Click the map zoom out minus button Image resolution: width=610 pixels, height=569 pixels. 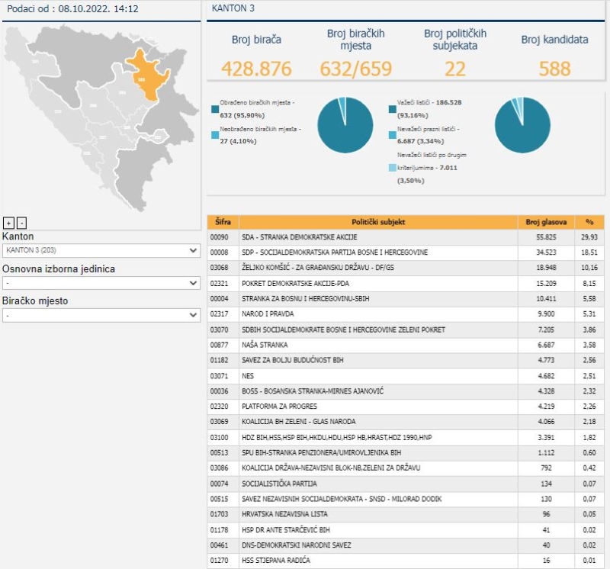(21, 223)
